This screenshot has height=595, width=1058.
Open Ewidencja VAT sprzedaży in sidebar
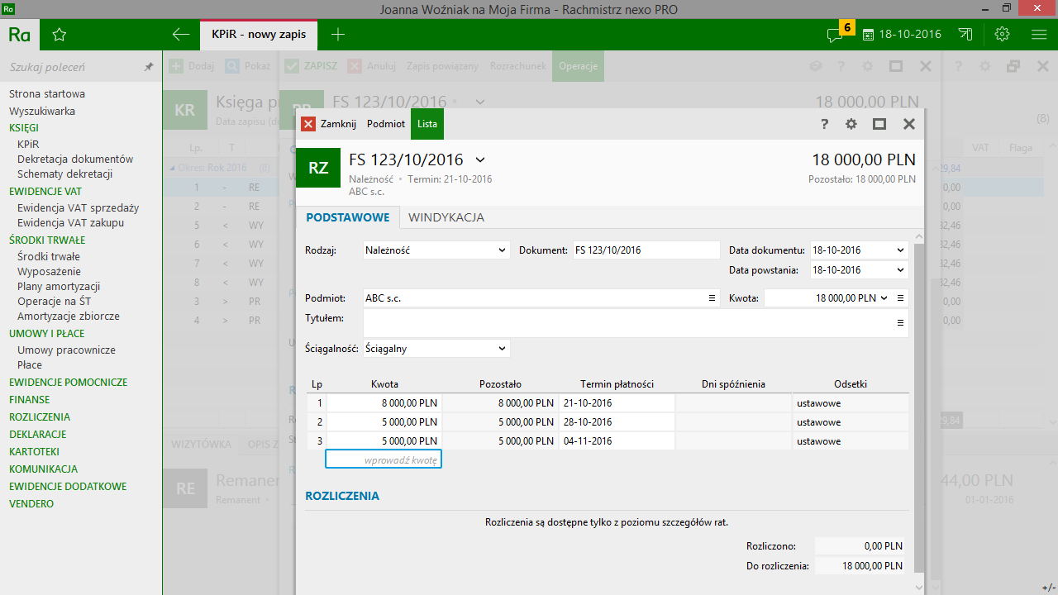(x=78, y=207)
